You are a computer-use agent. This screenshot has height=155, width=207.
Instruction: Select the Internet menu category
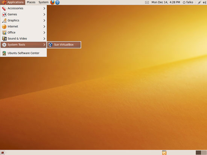(23, 27)
